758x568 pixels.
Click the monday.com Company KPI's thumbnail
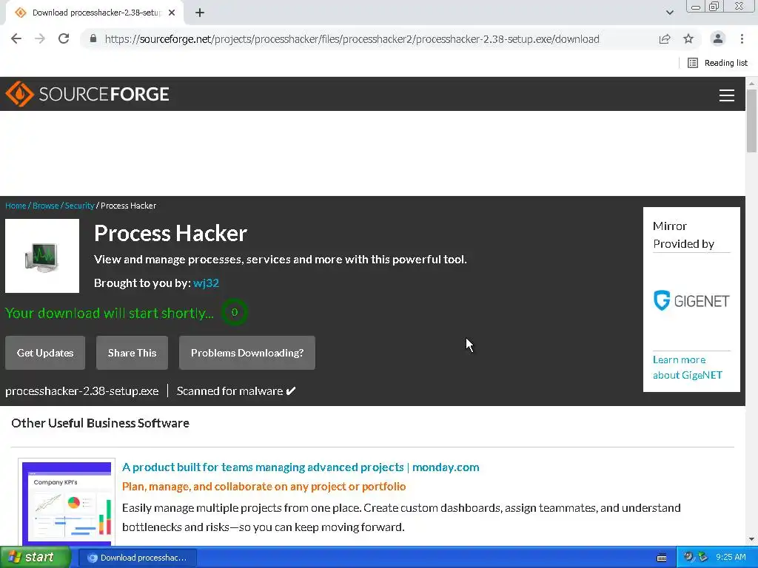tap(67, 502)
